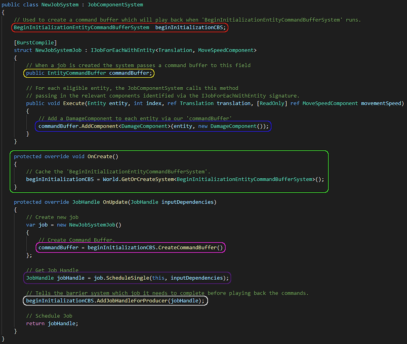The image size is (407, 344).
Task: Click the comment "// Create Command Buffer."
Action: pyautogui.click(x=76, y=240)
